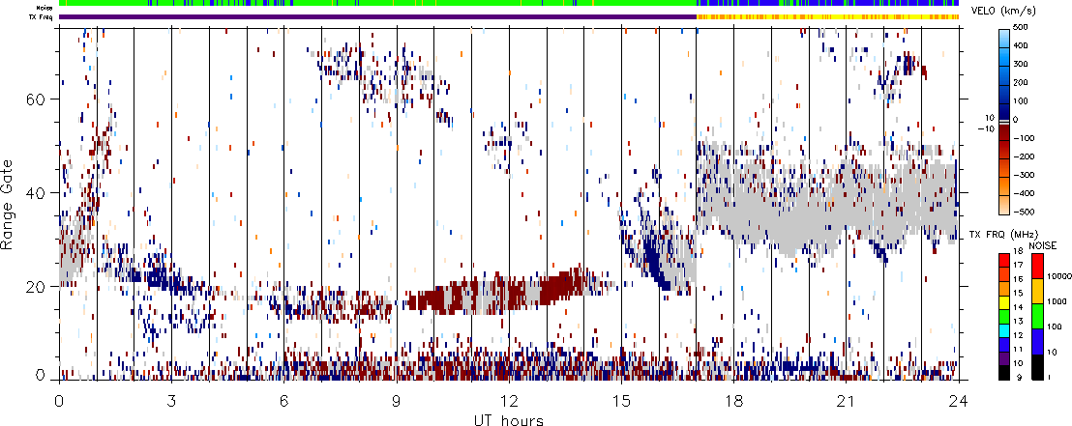The image size is (1072, 426).
Task: Click the pale-orange bottom of the velocity colorbar
Action: pos(1004,205)
